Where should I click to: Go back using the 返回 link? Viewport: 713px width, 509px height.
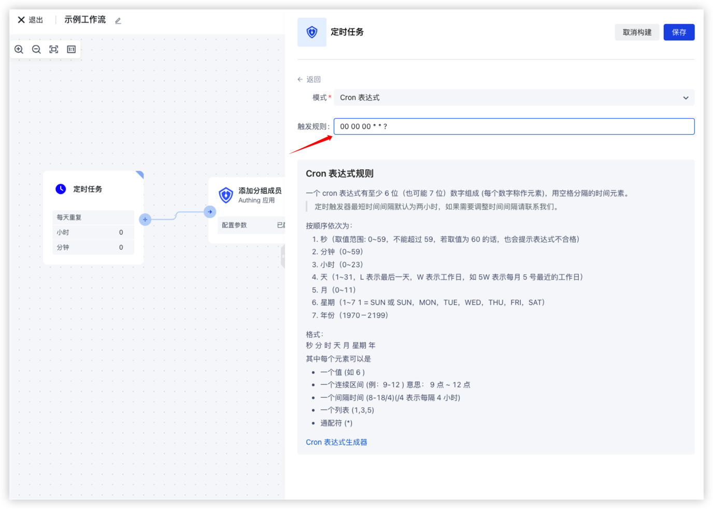pyautogui.click(x=309, y=79)
